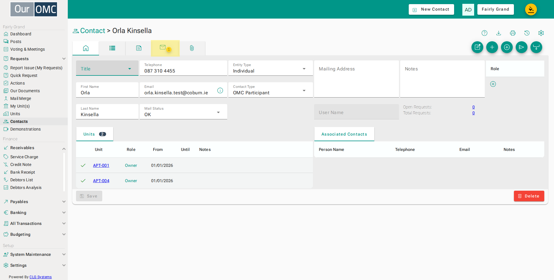Image resolution: width=554 pixels, height=280 pixels.
Task: Click the yellow theme paint bucket button
Action: (x=531, y=9)
